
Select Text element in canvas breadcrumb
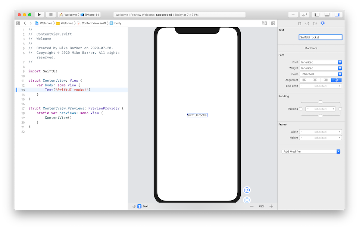click(x=143, y=206)
